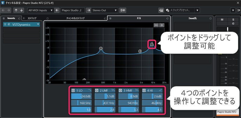Click the empty insert slot below VSTDynamics
Image resolution: width=241 pixels, height=118 pixels.
(x=21, y=30)
